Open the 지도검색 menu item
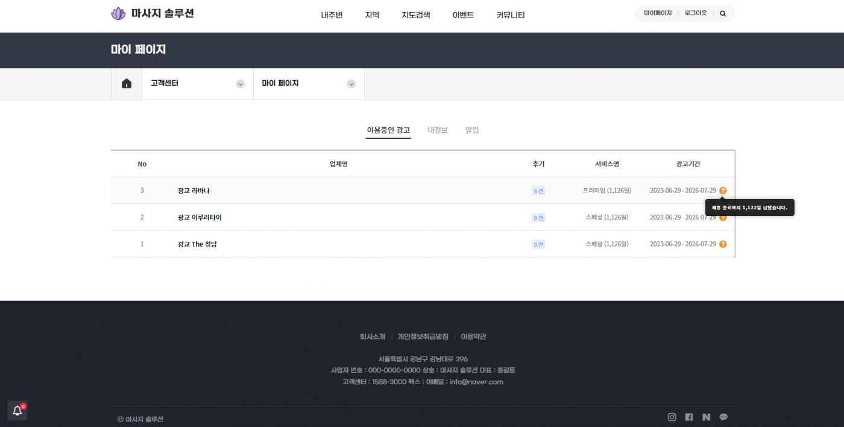Screen dimensions: 844x427 click(415, 15)
